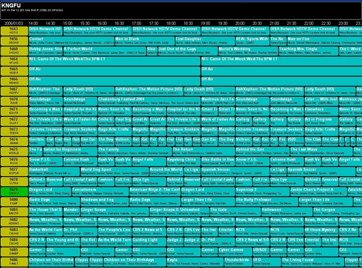Select Supercop 2 movie
This screenshot has height=268, width=362.
tap(262, 191)
